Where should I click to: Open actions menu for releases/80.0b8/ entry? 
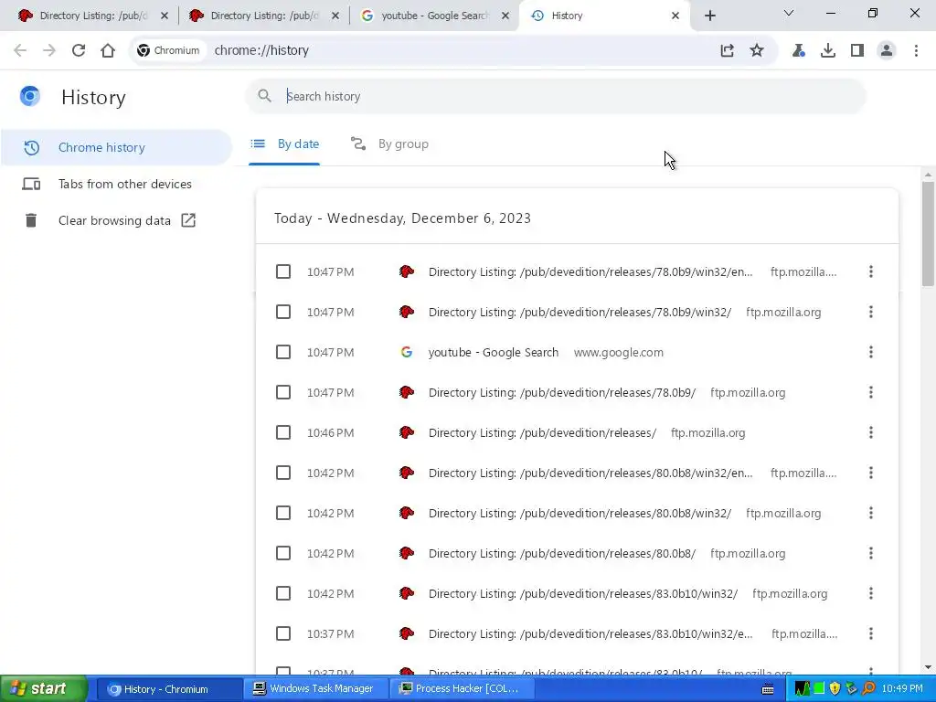(871, 553)
